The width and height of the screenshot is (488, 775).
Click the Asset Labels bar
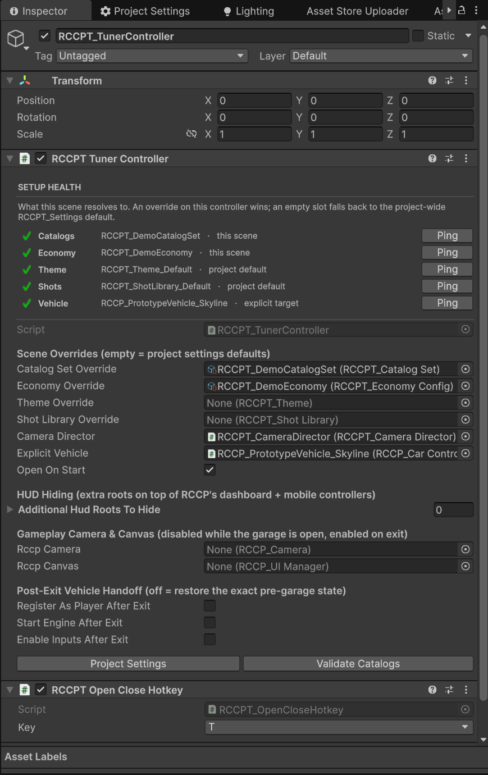click(x=244, y=756)
